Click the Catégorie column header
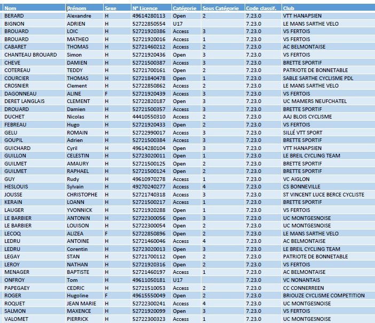The height and width of the screenshot is (323, 375). pos(183,9)
